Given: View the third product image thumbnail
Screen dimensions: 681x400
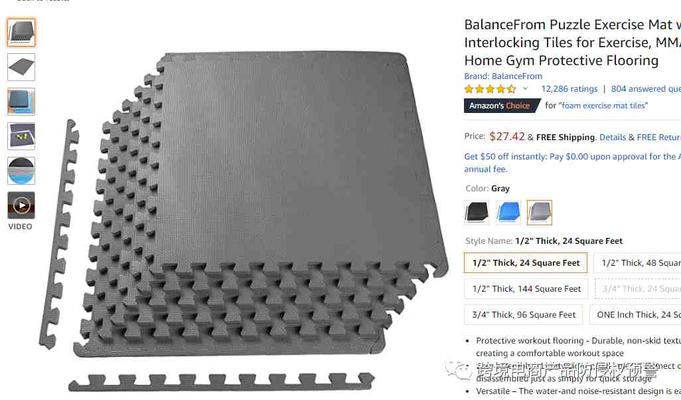Looking at the screenshot, I should point(21,101).
